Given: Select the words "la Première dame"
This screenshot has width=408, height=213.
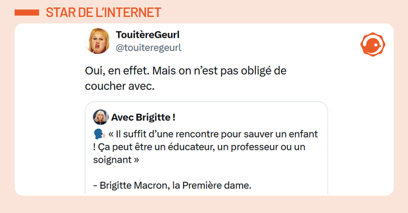Looking at the screenshot, I should pos(215,186).
